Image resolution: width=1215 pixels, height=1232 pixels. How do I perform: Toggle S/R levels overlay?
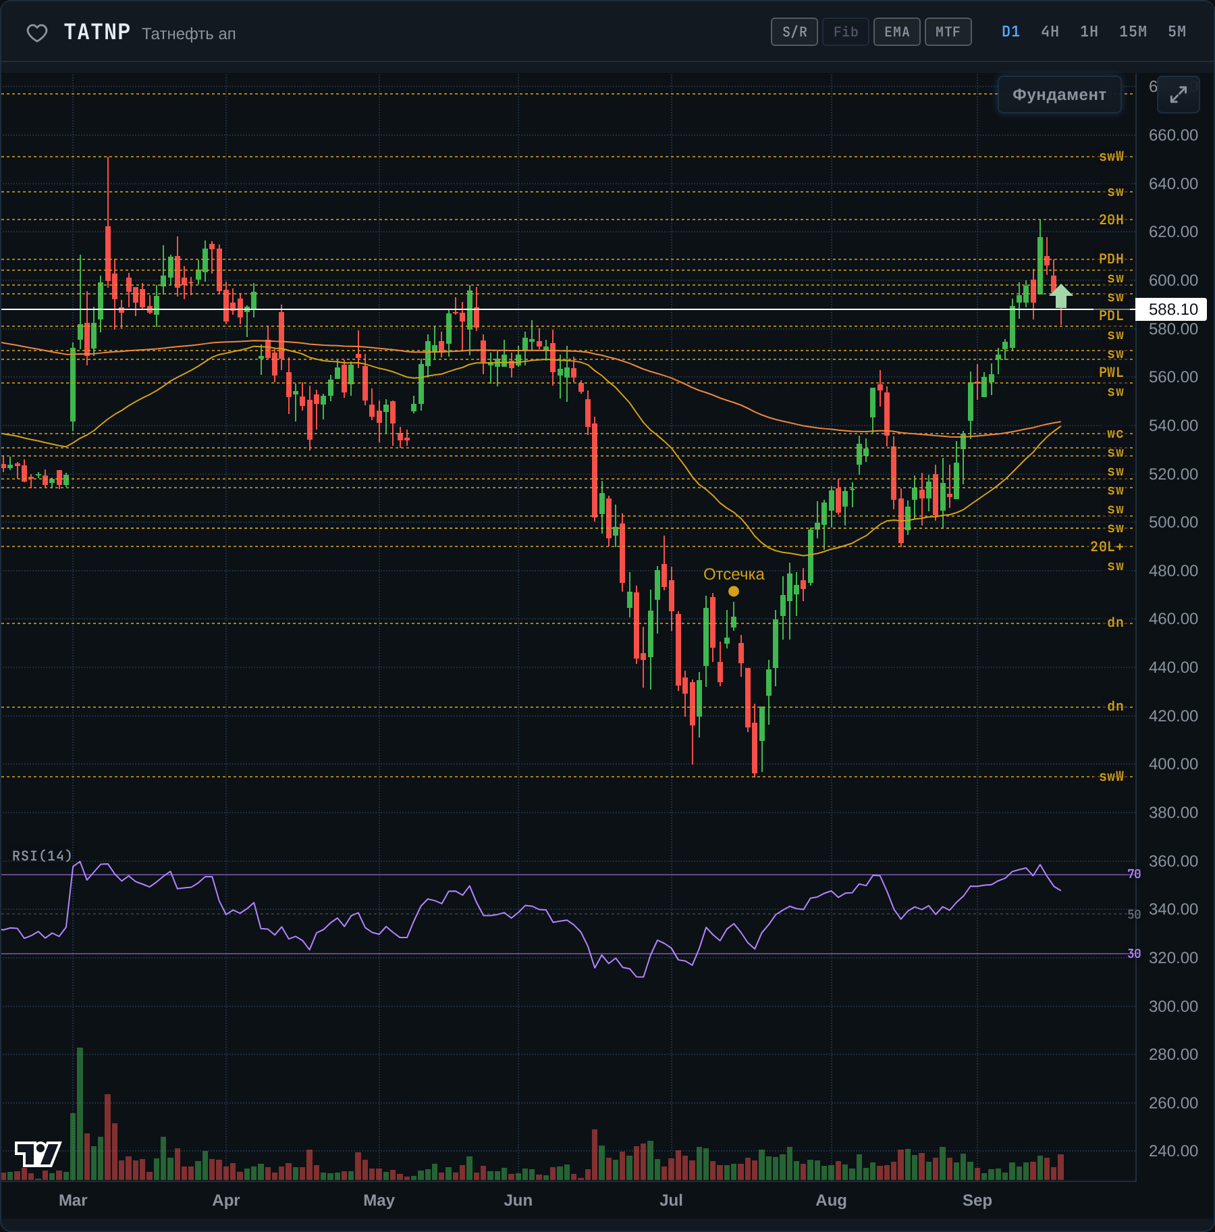click(x=794, y=32)
